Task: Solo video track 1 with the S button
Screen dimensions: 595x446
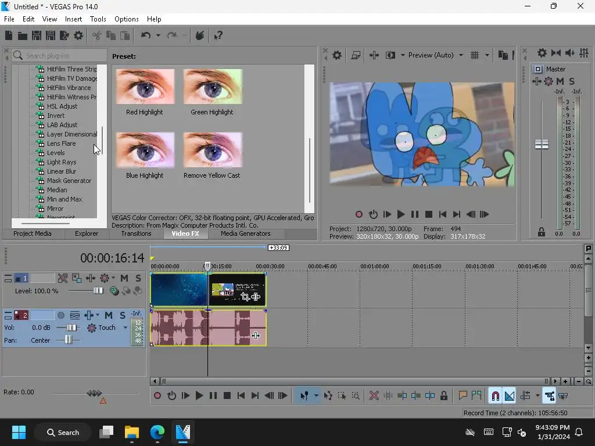Action: coord(138,278)
